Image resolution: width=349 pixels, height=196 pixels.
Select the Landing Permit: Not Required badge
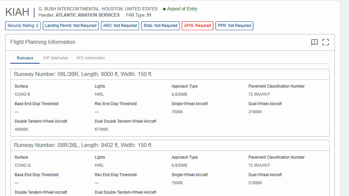71,26
